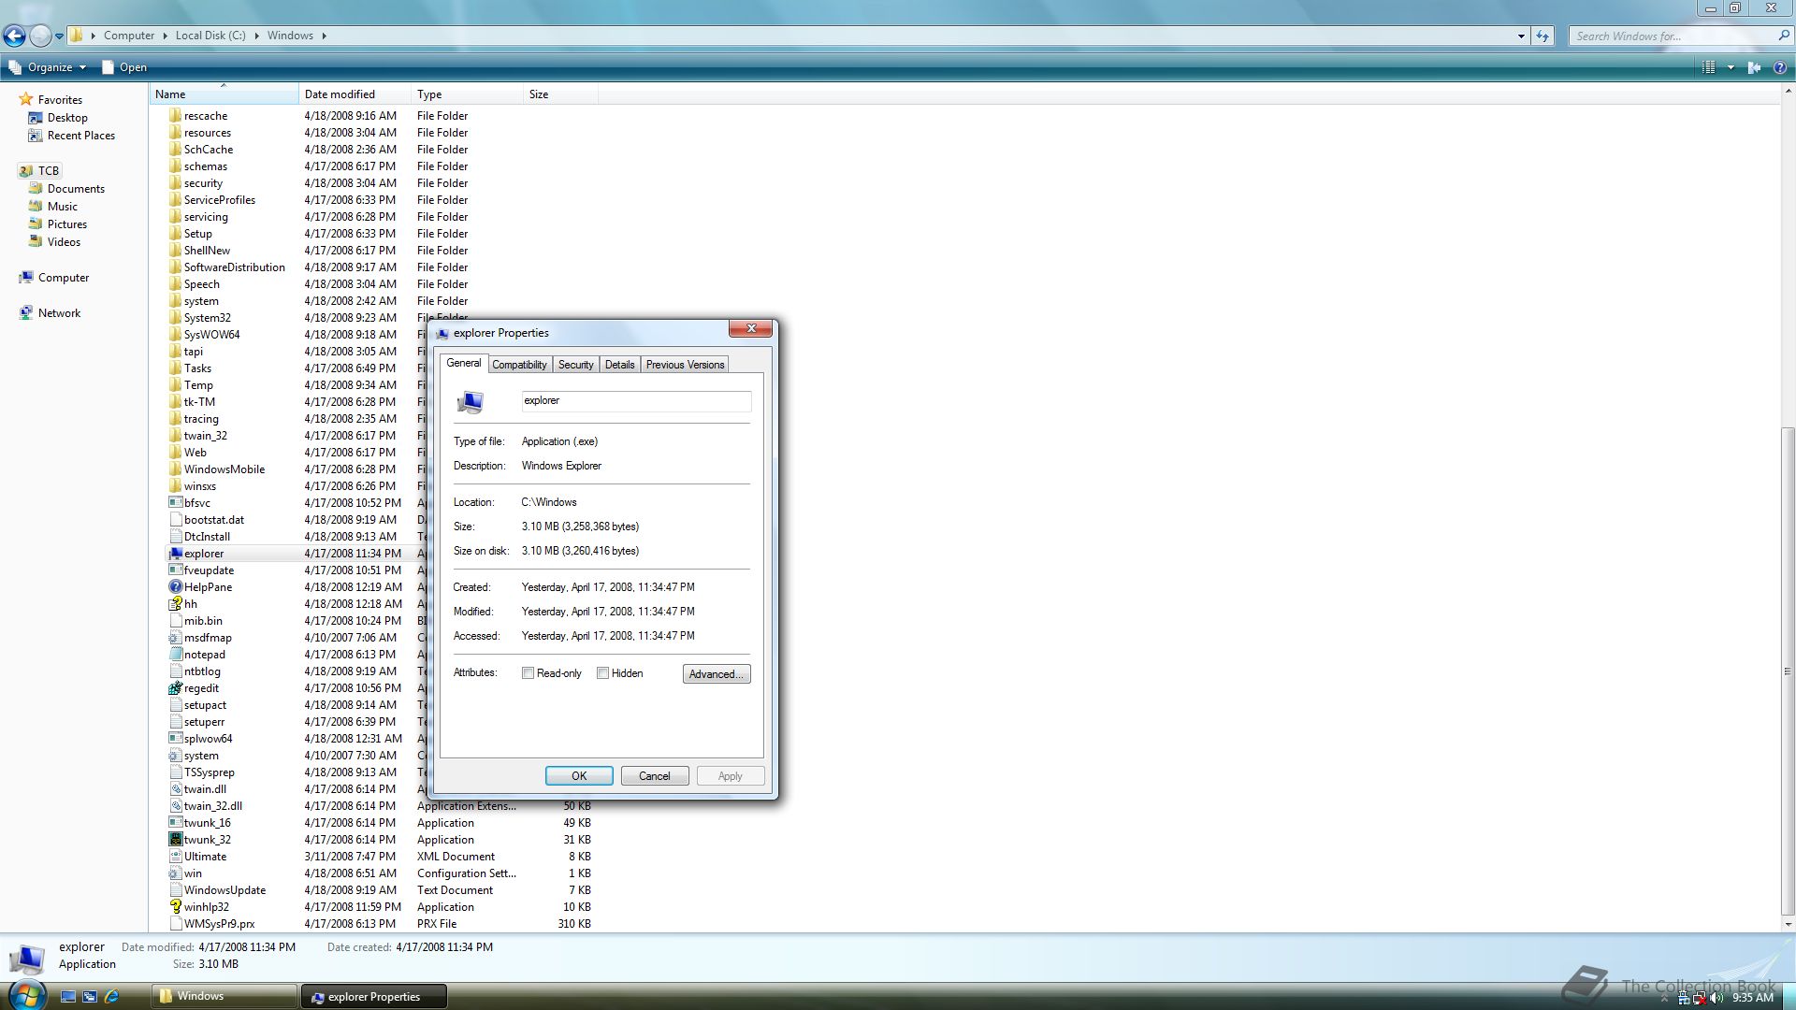
Task: Select Recent Places in sidebar
Action: pos(71,136)
